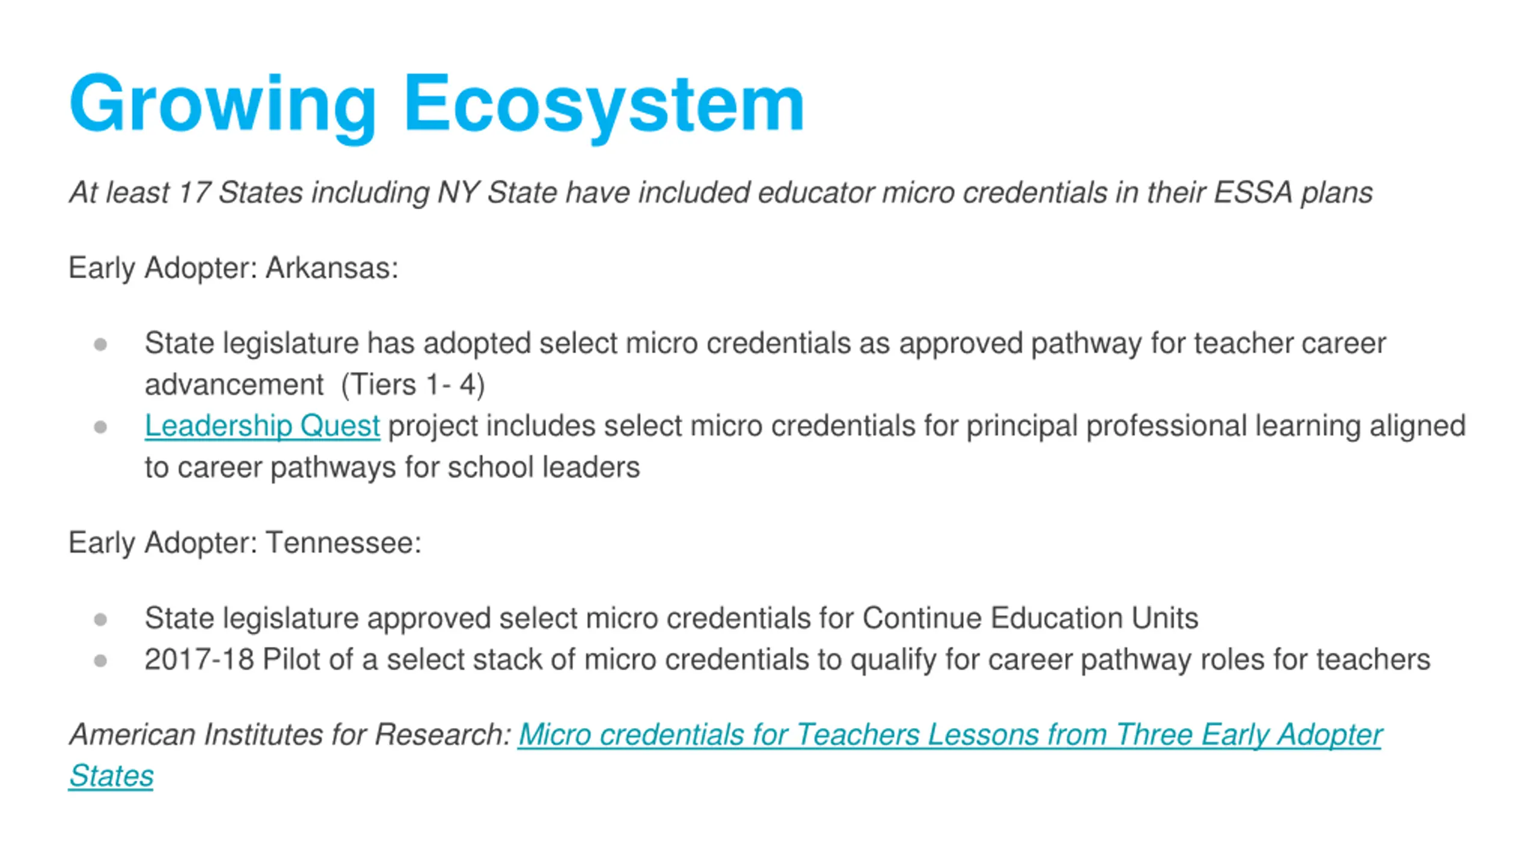The height and width of the screenshot is (865, 1539).
Task: Click the underlined word States in the link
Action: (x=111, y=776)
